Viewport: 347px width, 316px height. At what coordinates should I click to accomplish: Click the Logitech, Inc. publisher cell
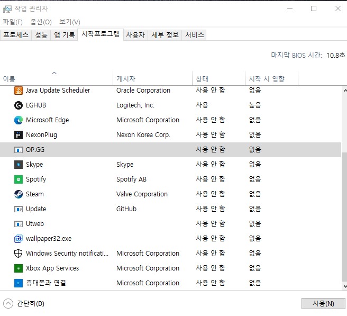135,105
